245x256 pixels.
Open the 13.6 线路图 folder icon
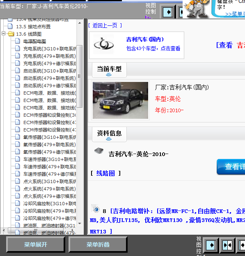point(11,34)
